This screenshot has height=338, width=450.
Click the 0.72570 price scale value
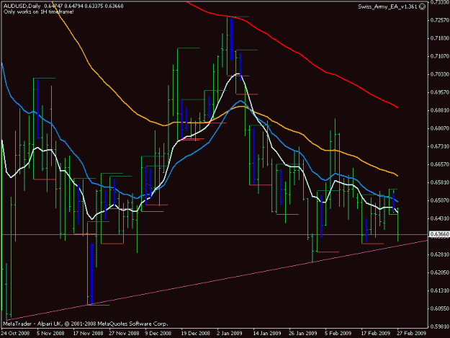click(x=440, y=20)
